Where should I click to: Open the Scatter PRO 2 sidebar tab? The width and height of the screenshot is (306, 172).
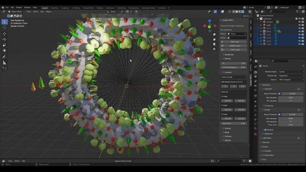tap(251, 80)
